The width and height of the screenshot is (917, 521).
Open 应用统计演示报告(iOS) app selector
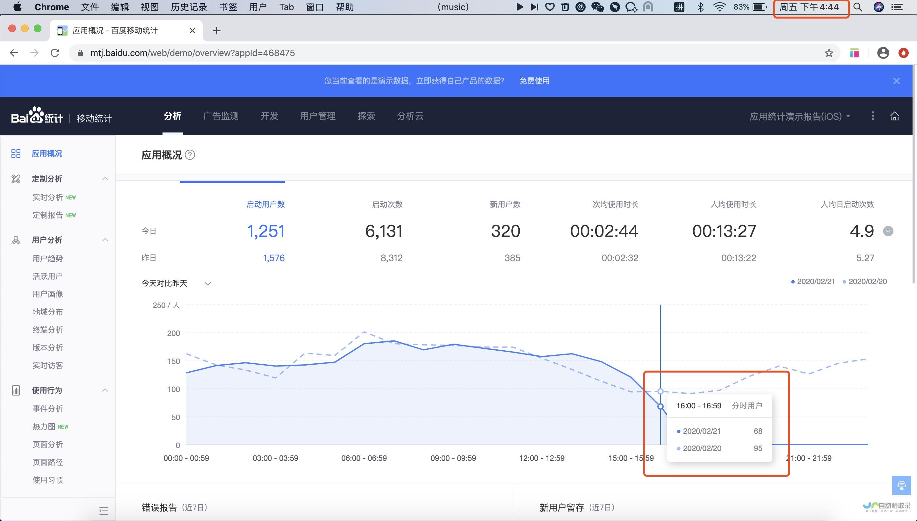(800, 116)
